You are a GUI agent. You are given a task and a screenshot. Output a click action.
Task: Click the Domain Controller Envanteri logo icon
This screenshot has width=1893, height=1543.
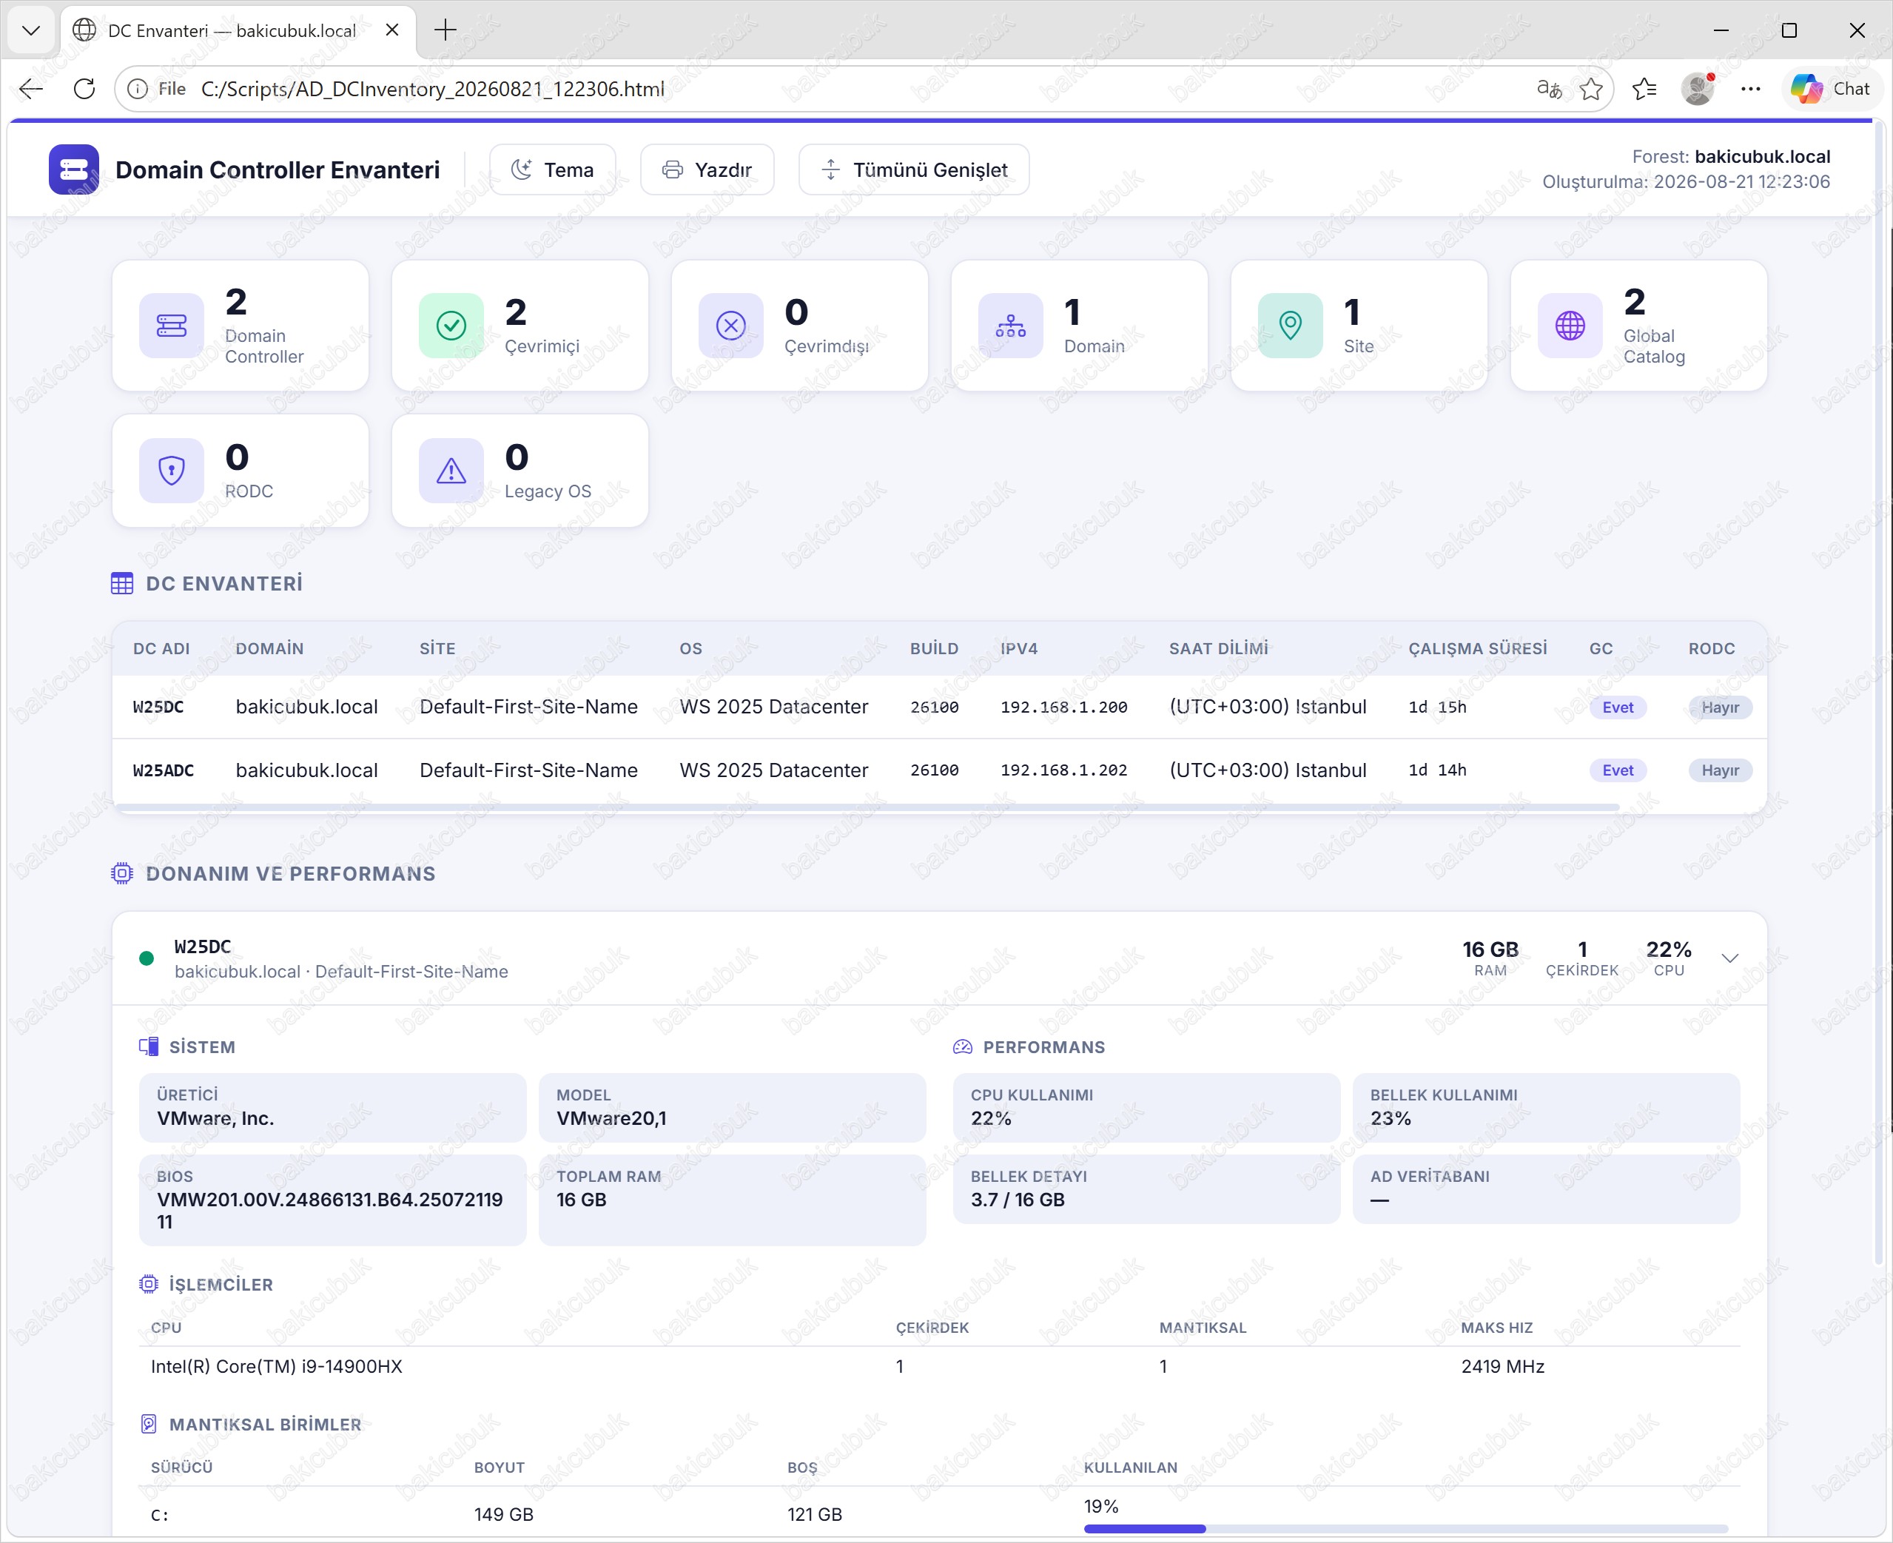click(74, 169)
